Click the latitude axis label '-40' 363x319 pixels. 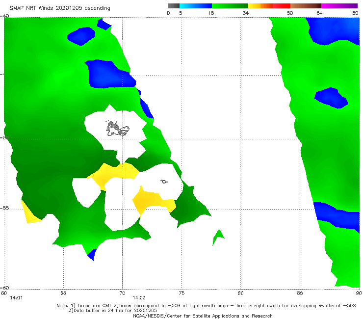[x=4, y=16]
